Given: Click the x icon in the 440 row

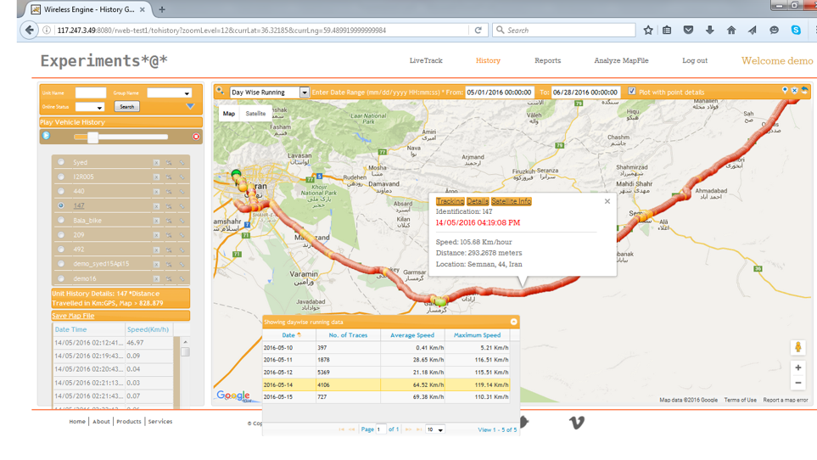Looking at the screenshot, I should 156,192.
